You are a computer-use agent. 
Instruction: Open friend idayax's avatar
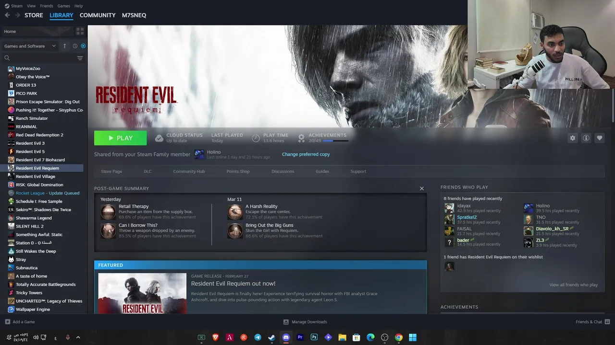pos(449,208)
